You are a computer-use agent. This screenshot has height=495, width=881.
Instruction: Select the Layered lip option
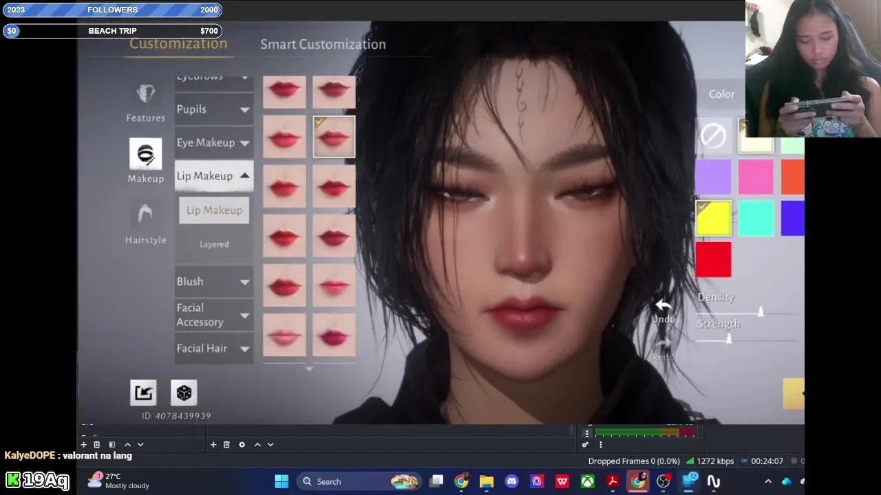pyautogui.click(x=214, y=244)
